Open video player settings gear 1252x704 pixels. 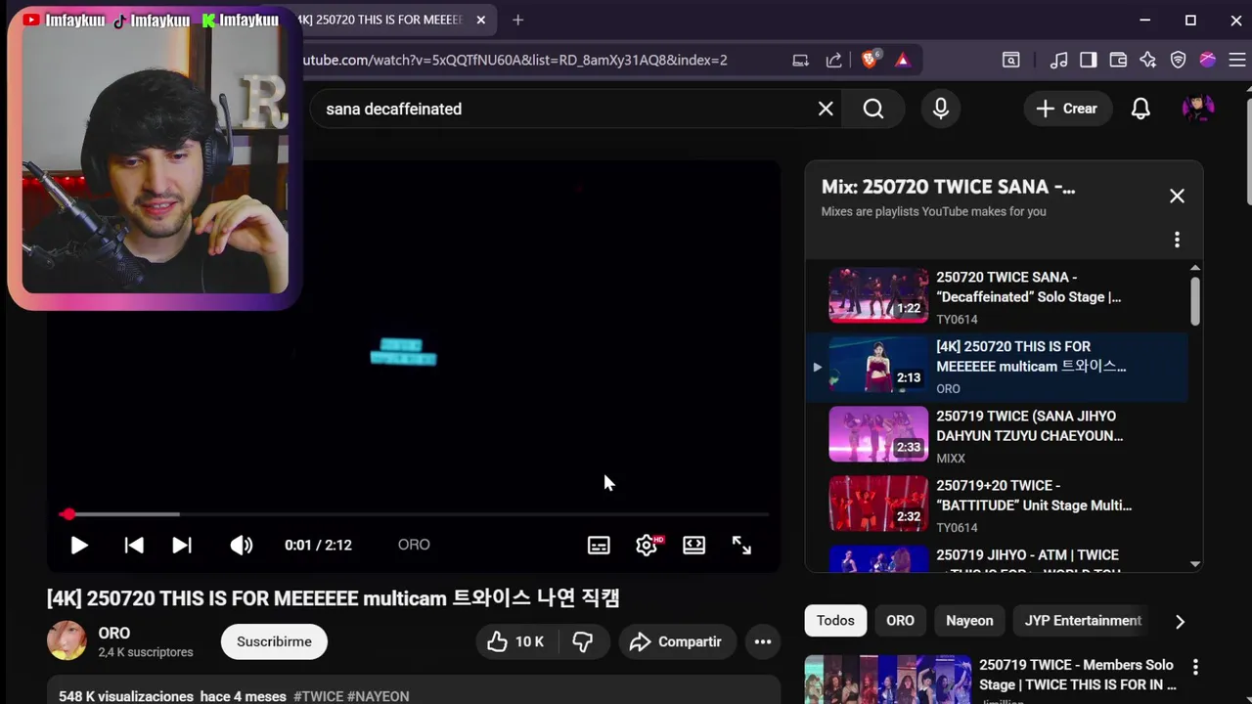(647, 545)
